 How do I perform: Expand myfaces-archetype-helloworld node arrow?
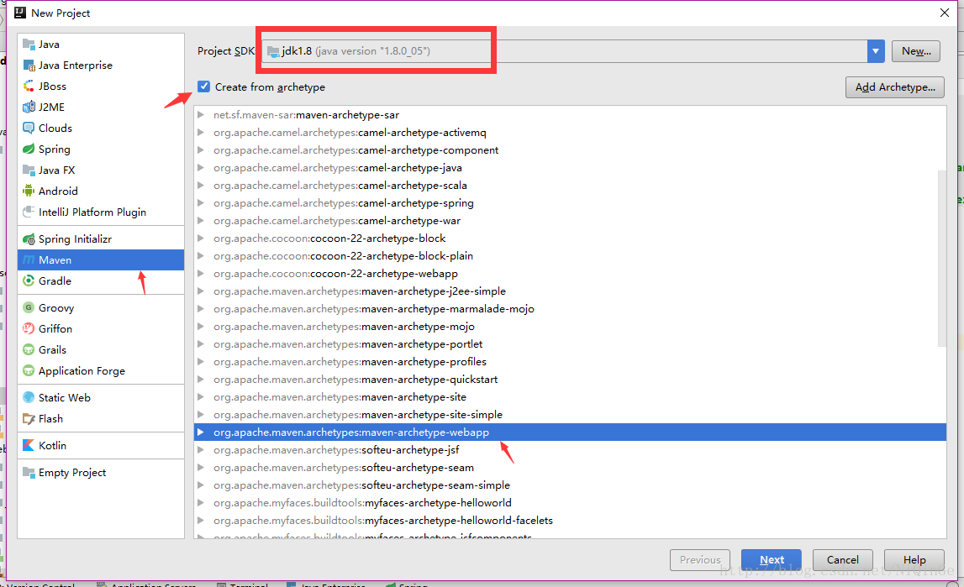tap(200, 503)
